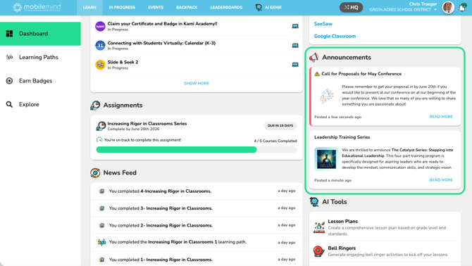Click the Earn Badges target icon
472x266 pixels.
9,81
